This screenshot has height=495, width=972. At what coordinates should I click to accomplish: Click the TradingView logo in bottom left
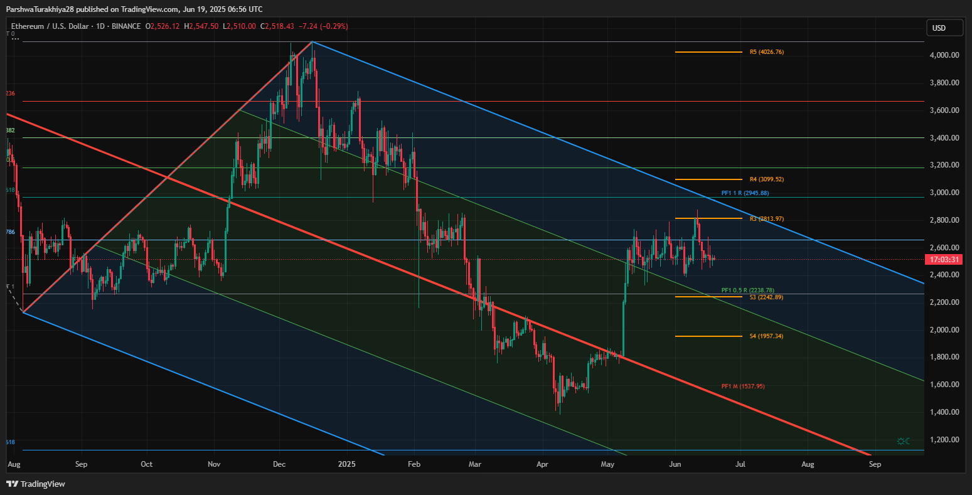coord(36,484)
